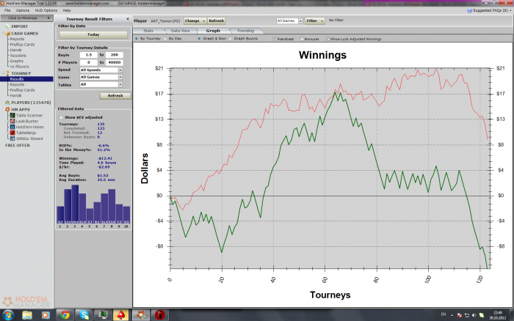Open Windows Start button

[8, 315]
